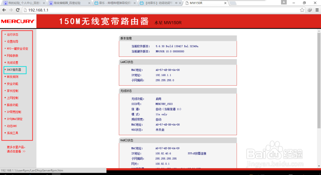
Task: Click the LAN IP地址 value 192.168.1.1
Action: (x=163, y=75)
